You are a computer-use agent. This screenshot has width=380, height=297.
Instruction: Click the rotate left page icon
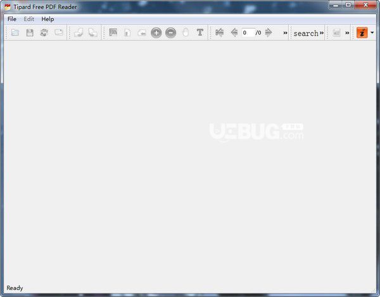pos(79,32)
